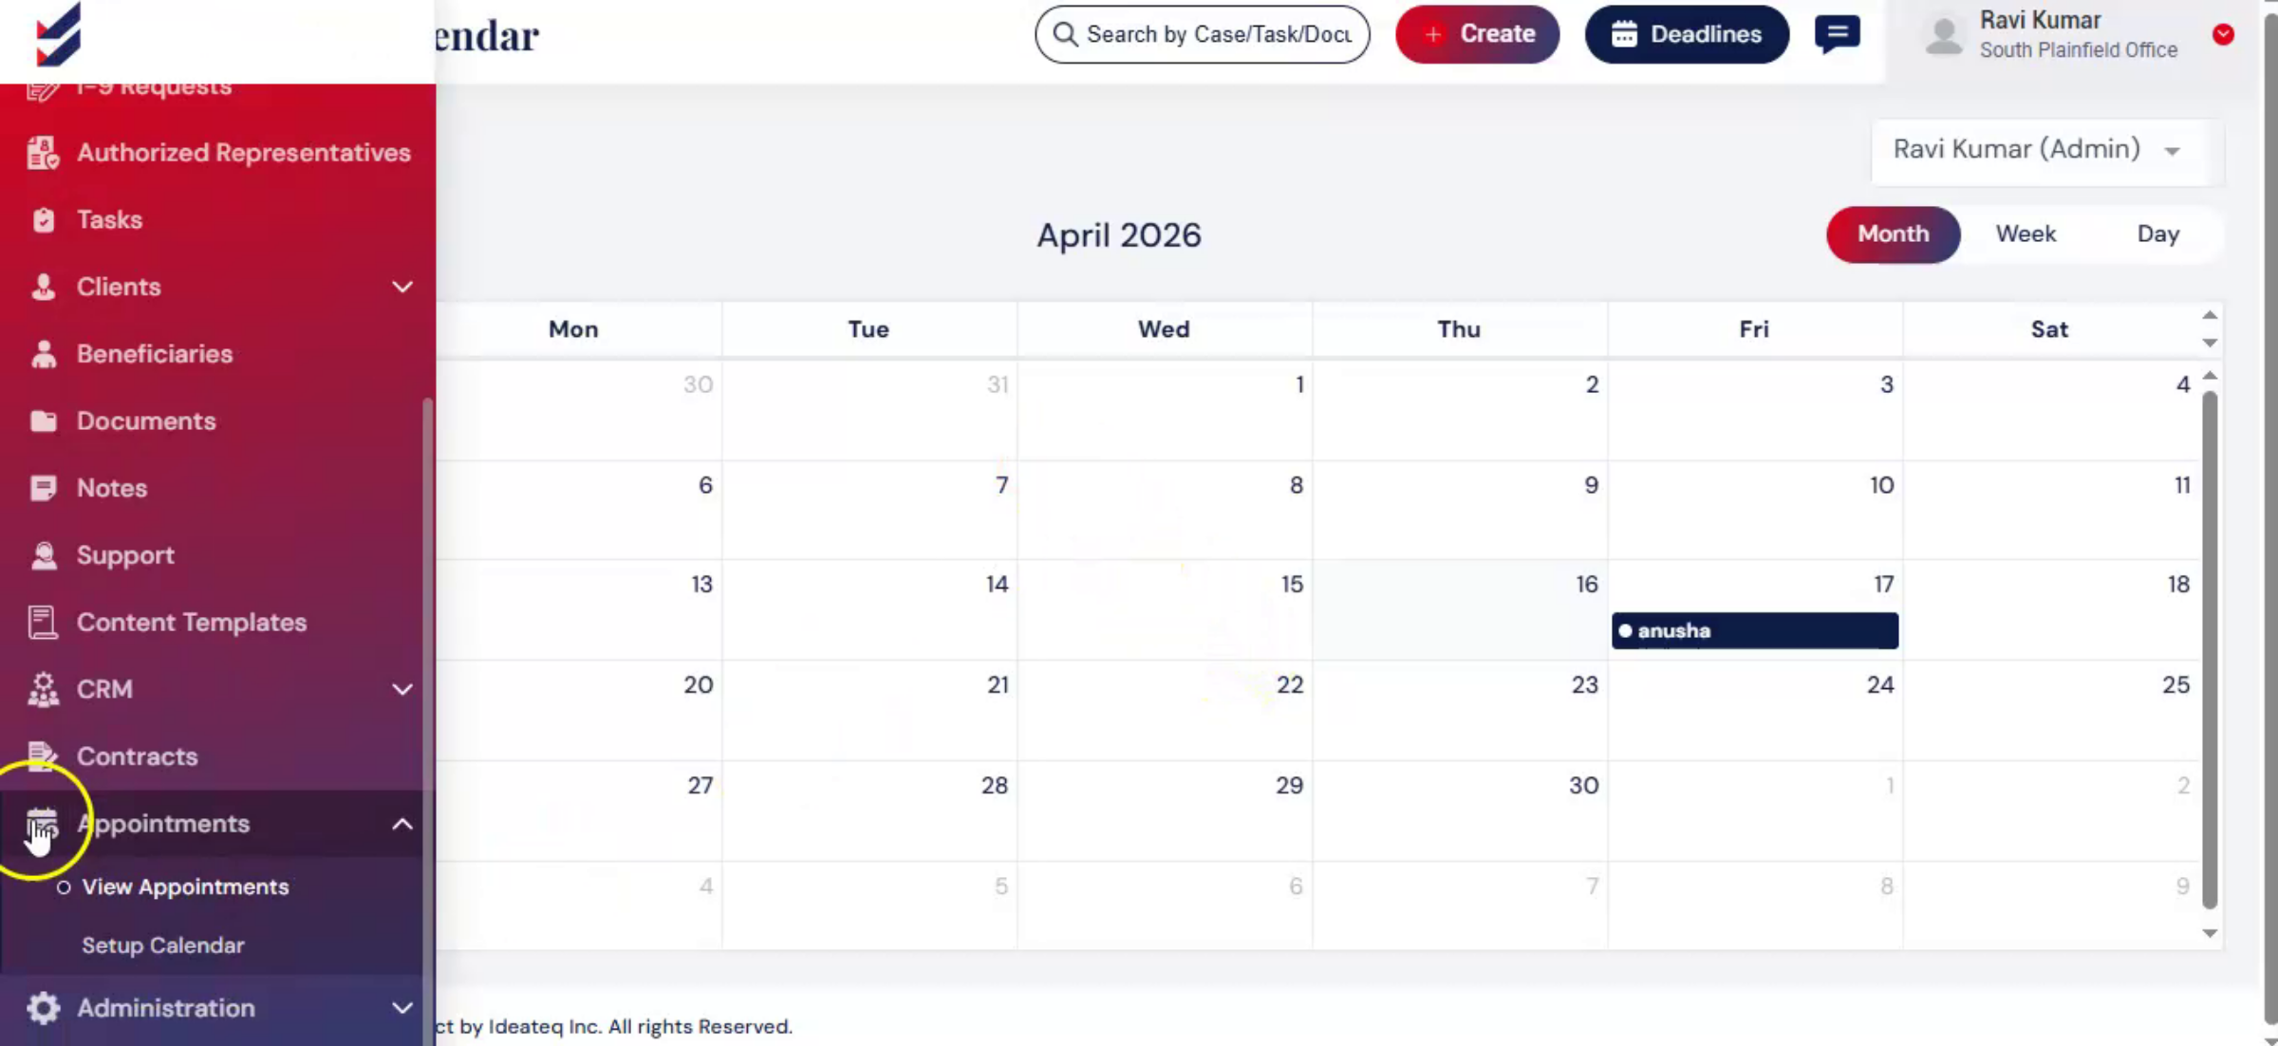Click the search magnifier icon
This screenshot has width=2278, height=1046.
click(x=1065, y=34)
